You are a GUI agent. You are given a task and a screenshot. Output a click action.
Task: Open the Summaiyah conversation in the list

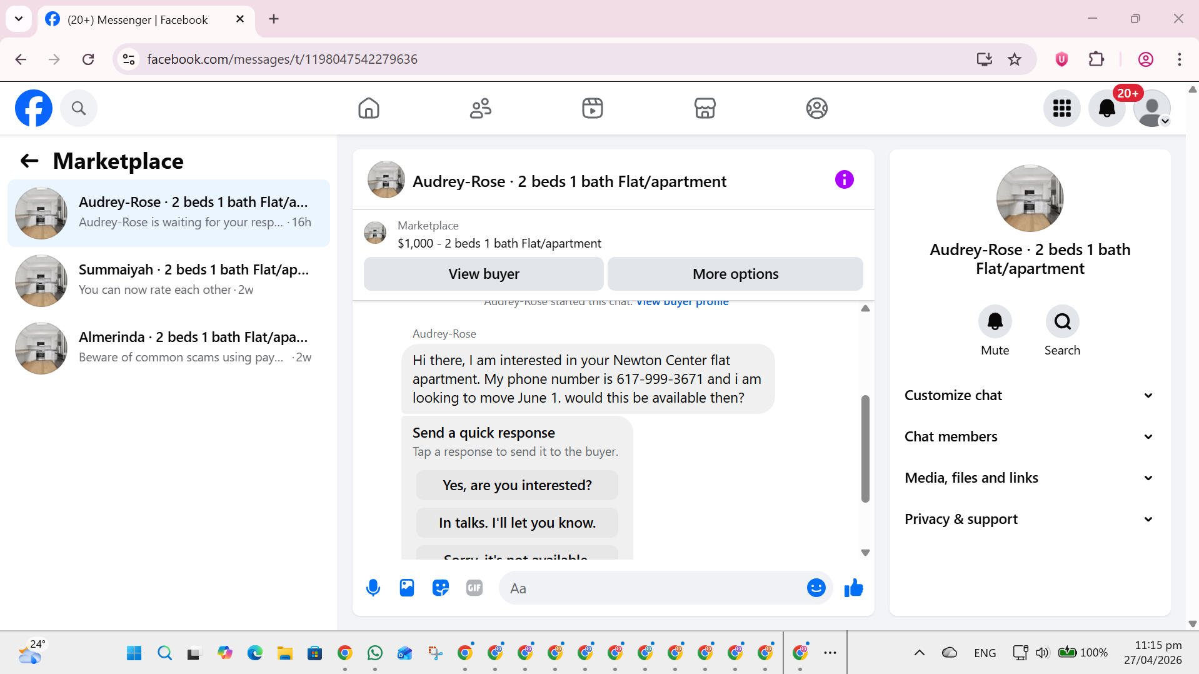pos(169,281)
